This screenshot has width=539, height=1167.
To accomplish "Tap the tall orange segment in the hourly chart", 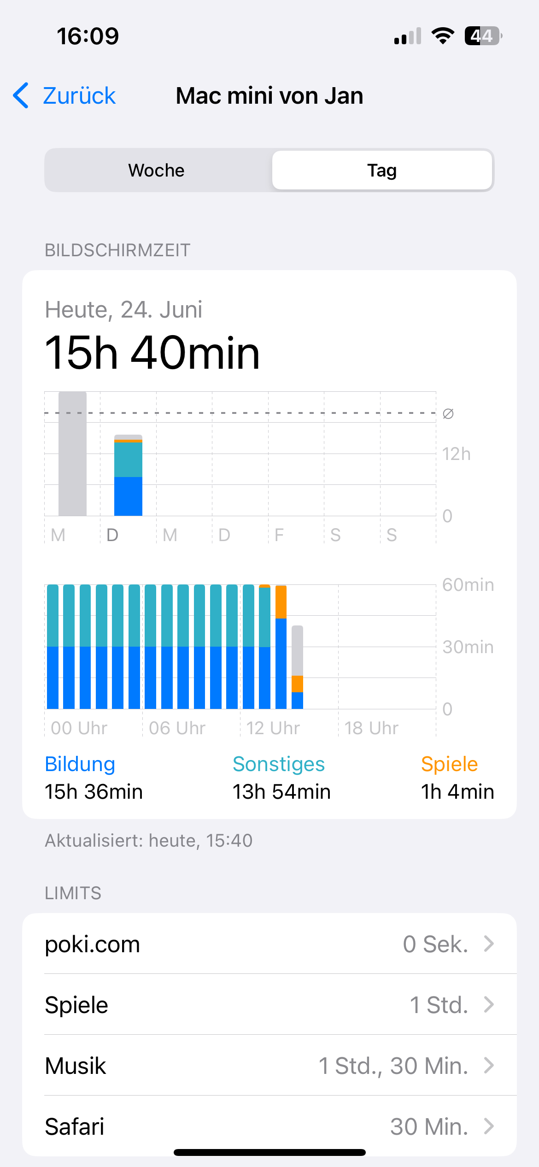I will click(x=281, y=602).
